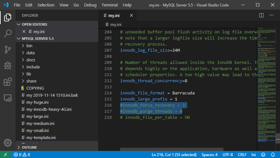This screenshot has width=280, height=158.
Task: Open the my-small.ini file
Action: pos(57,130)
